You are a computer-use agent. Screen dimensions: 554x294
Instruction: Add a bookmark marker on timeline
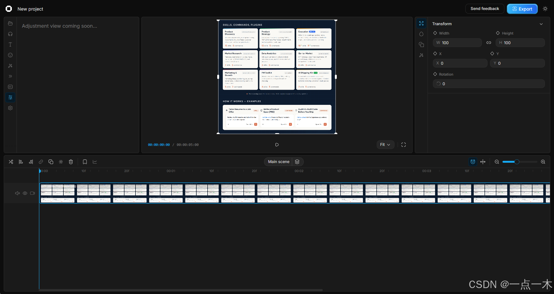tap(85, 162)
